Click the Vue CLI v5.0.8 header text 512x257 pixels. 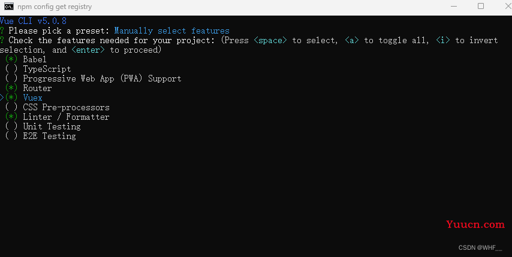pos(34,21)
